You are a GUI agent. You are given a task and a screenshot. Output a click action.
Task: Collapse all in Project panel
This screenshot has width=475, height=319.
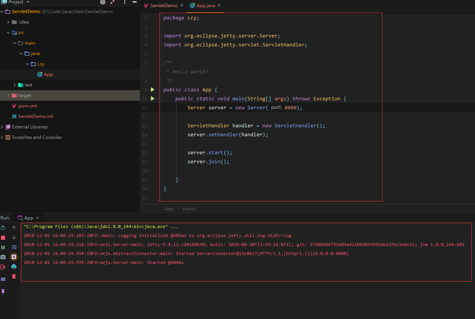click(112, 2)
